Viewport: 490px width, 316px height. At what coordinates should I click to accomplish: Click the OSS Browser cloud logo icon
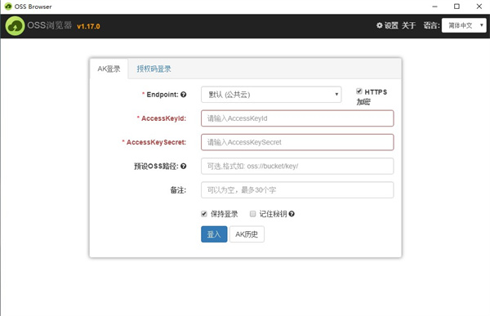point(15,26)
